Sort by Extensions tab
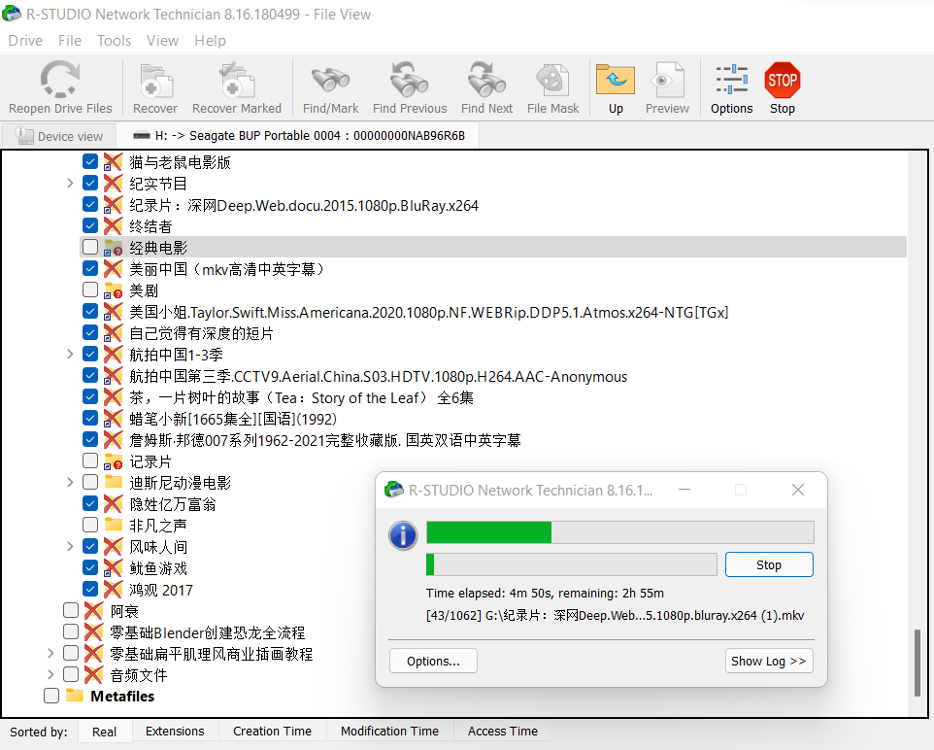Image resolution: width=934 pixels, height=750 pixels. pyautogui.click(x=175, y=732)
